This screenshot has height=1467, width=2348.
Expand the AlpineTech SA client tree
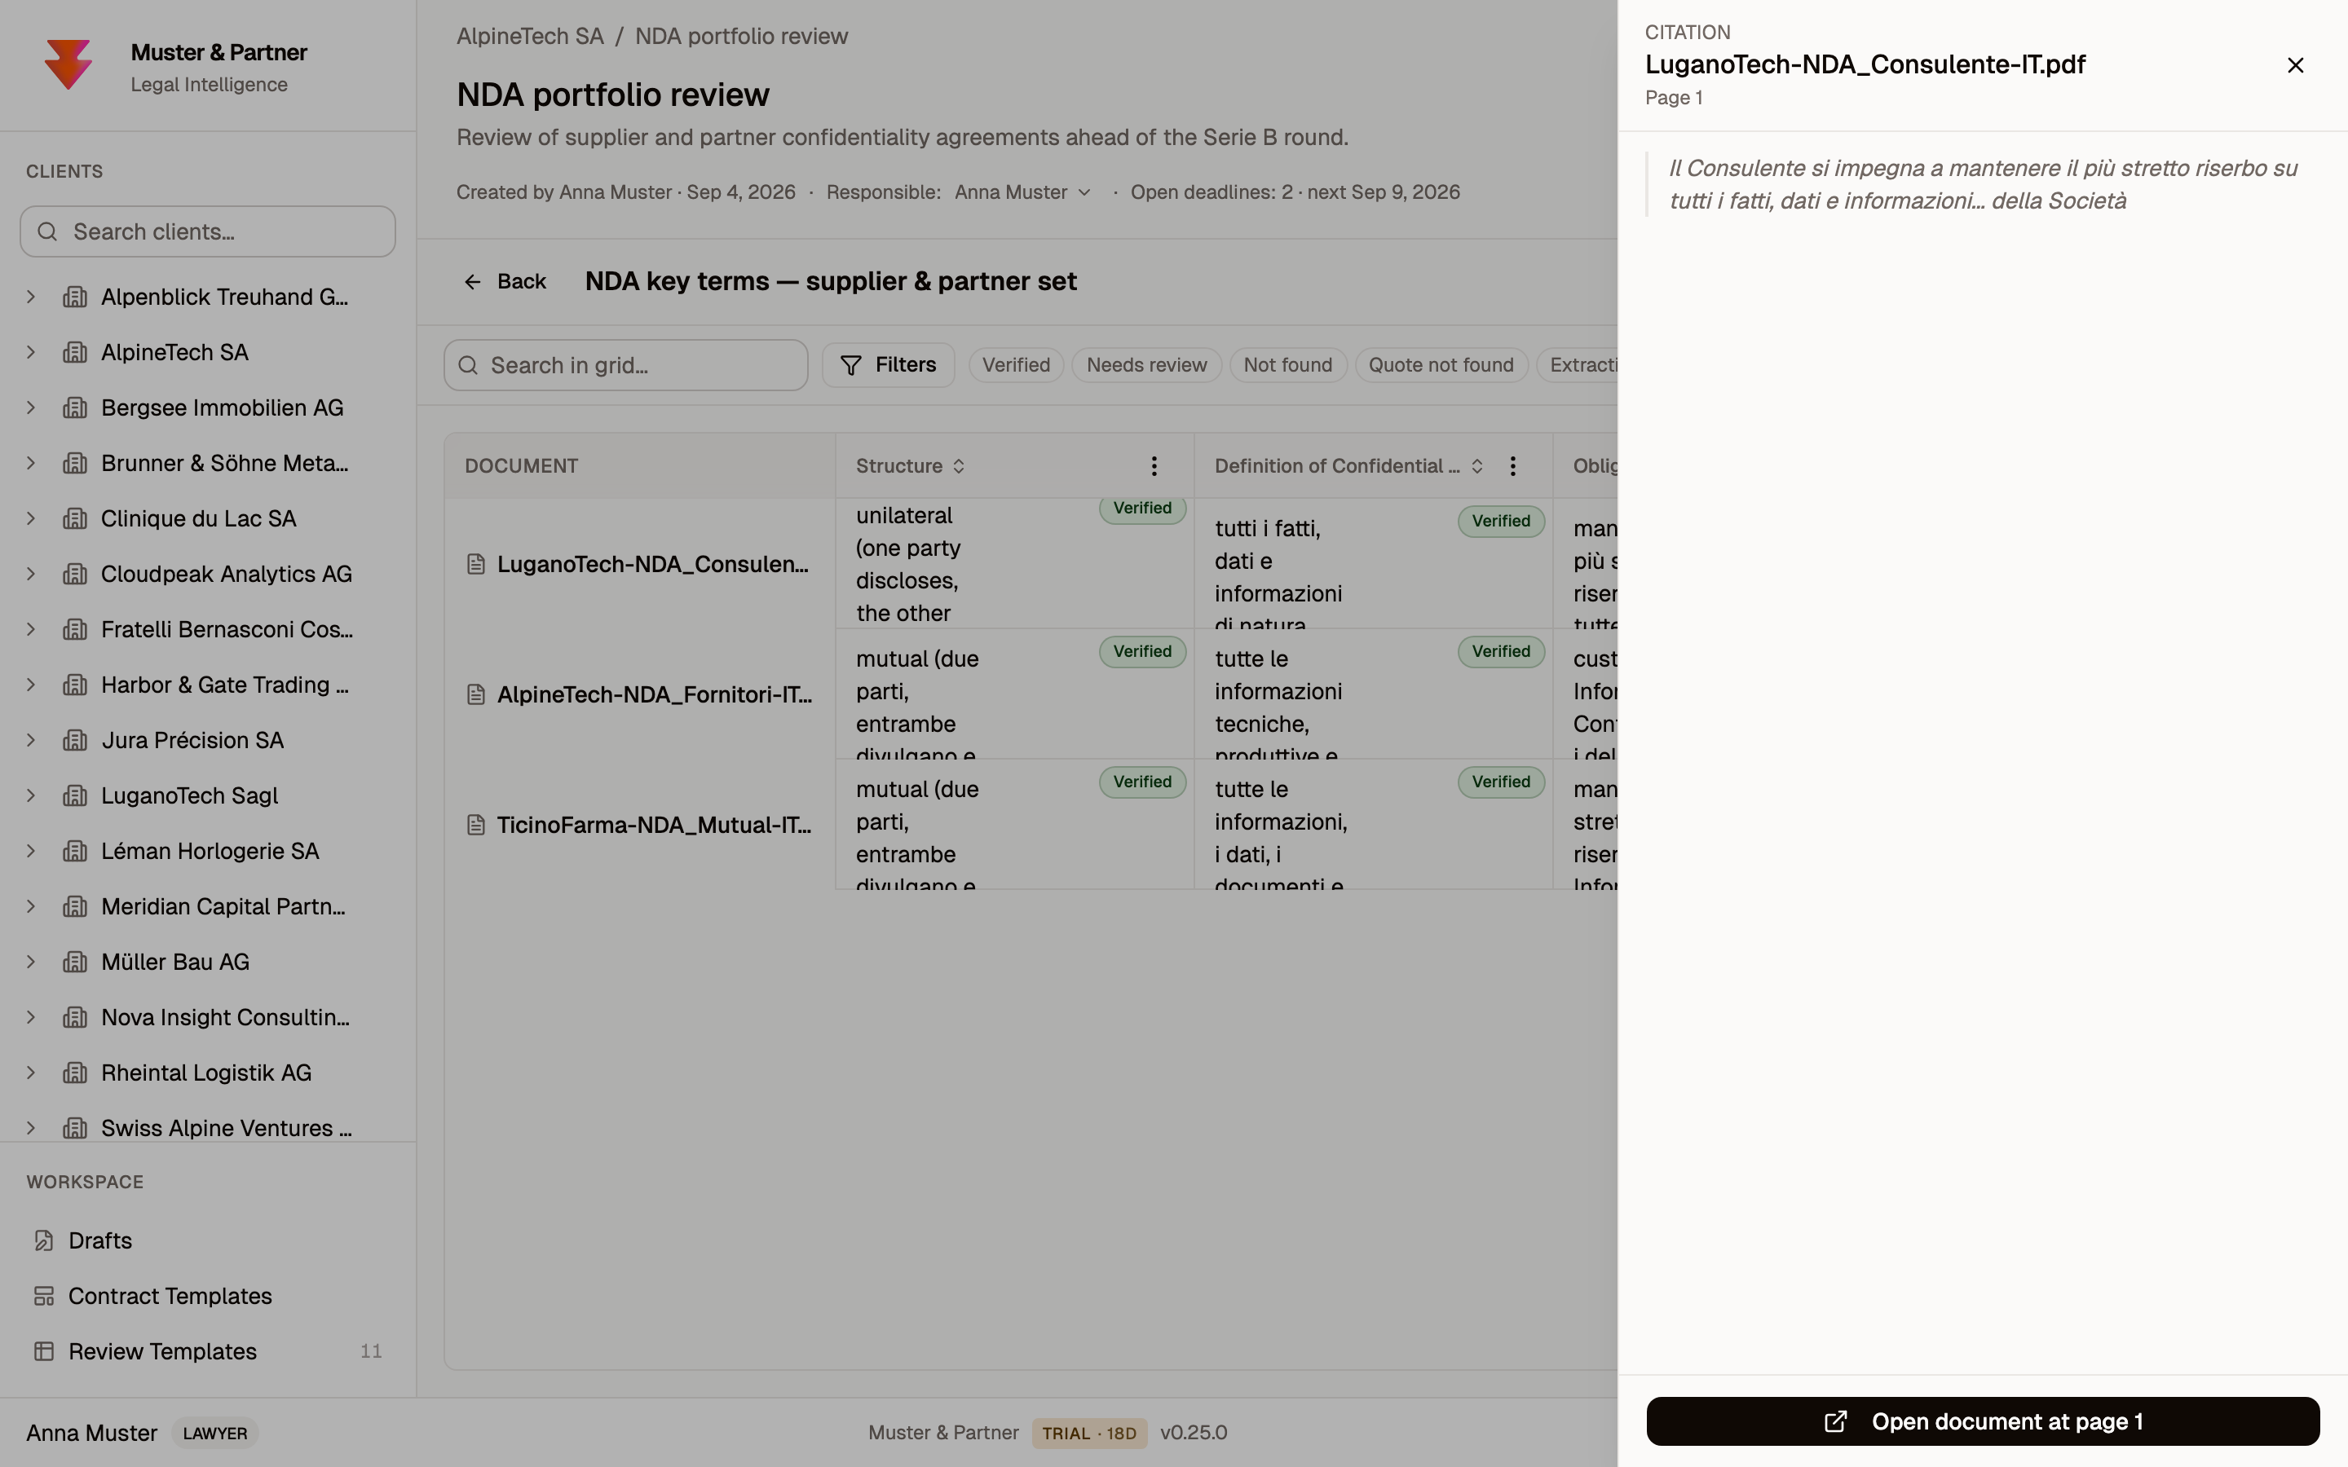pyautogui.click(x=31, y=352)
